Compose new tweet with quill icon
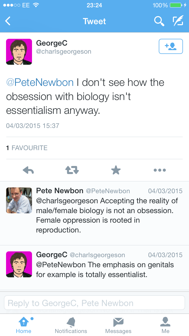The height and width of the screenshot is (336, 189). 178,21
